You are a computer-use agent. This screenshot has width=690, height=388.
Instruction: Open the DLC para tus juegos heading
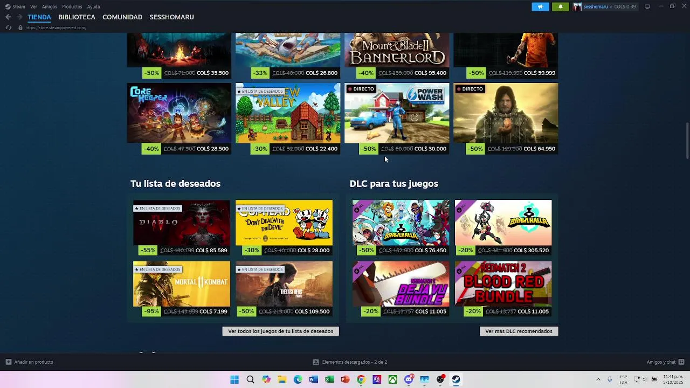tap(394, 184)
